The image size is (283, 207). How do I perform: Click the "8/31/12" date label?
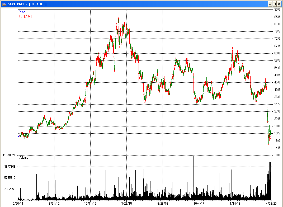54,204
